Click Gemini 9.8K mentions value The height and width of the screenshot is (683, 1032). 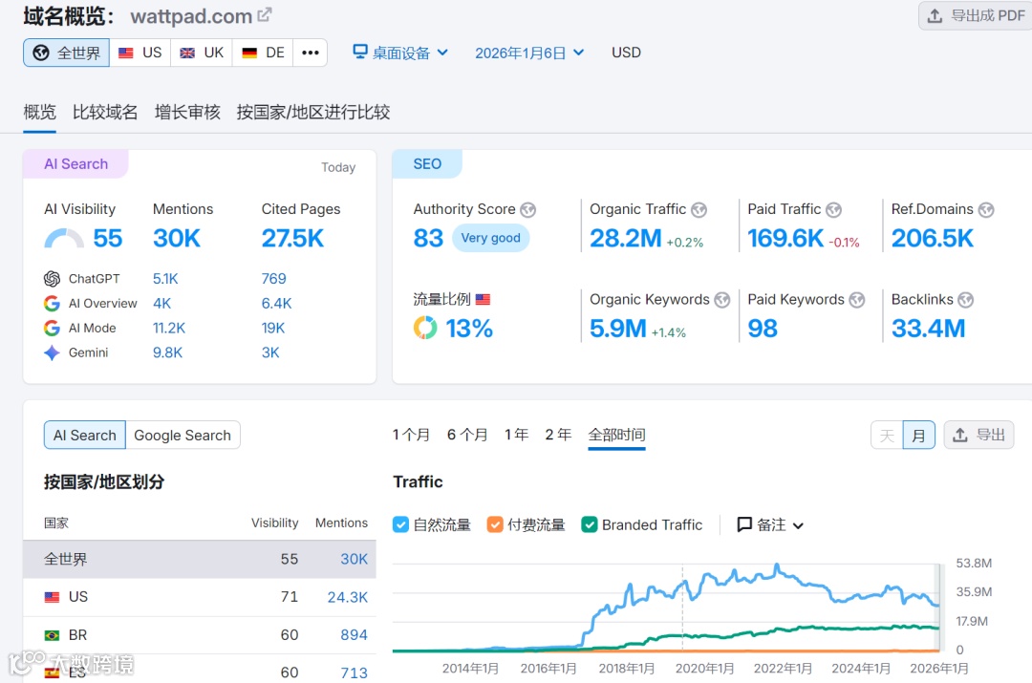(167, 352)
